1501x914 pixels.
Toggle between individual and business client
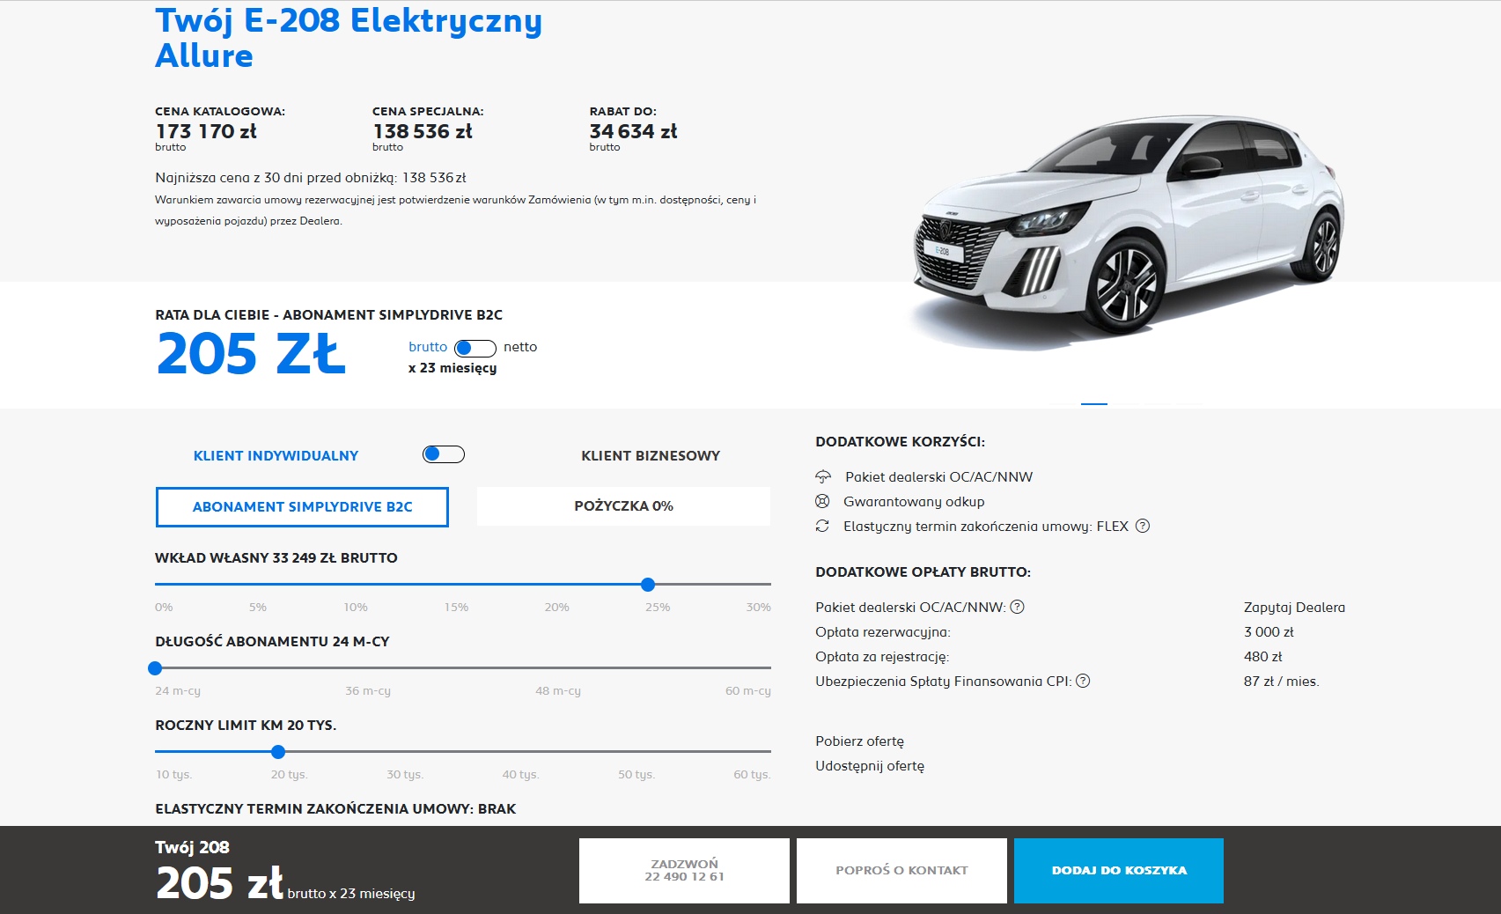click(444, 454)
